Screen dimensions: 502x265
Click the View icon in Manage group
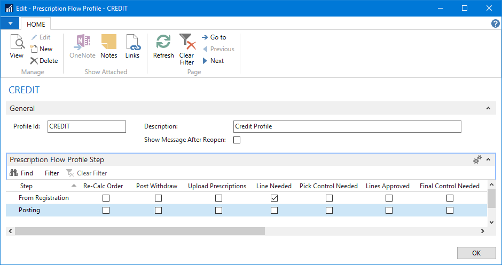[x=17, y=46]
